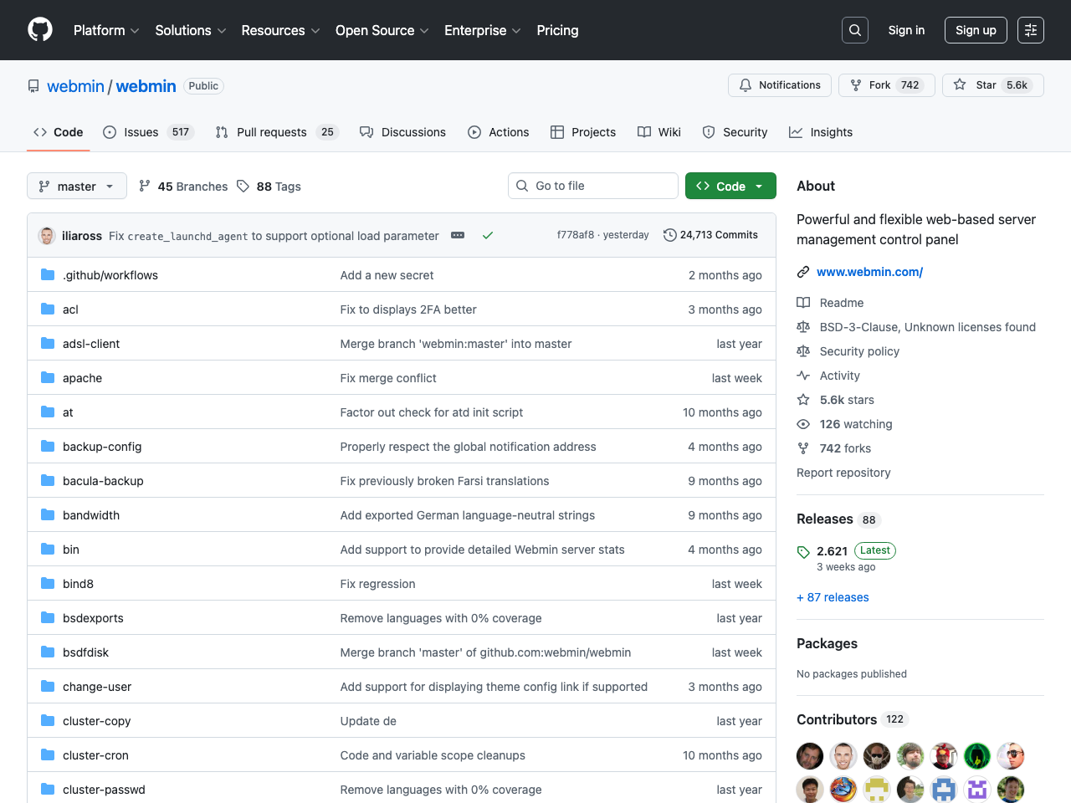Expand commit message via ellipsis icon
The width and height of the screenshot is (1071, 803).
pyautogui.click(x=458, y=235)
